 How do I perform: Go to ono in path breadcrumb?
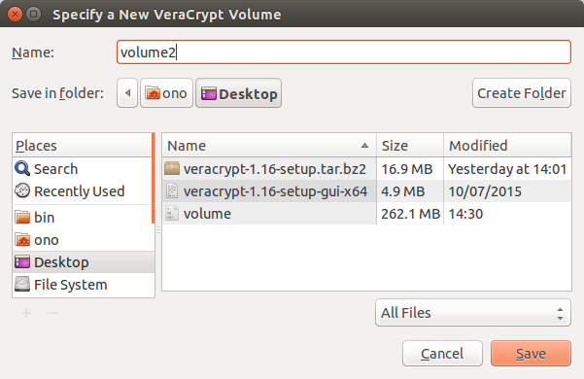click(166, 93)
